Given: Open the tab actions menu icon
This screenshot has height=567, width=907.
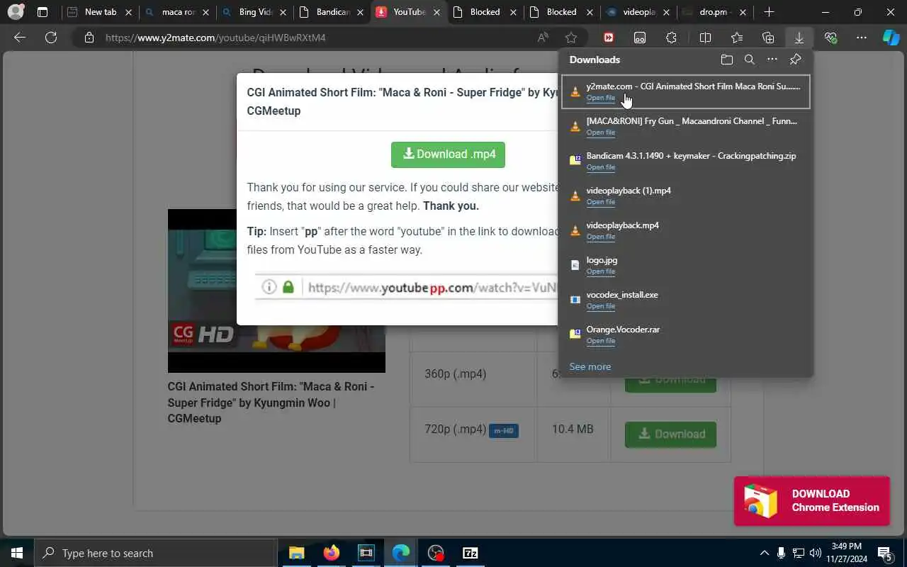Looking at the screenshot, I should [43, 12].
